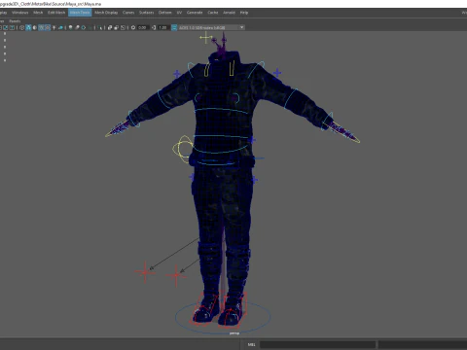The width and height of the screenshot is (467, 350).
Task: Toggle wireframe shading in panel toolbar
Action: coord(21,27)
